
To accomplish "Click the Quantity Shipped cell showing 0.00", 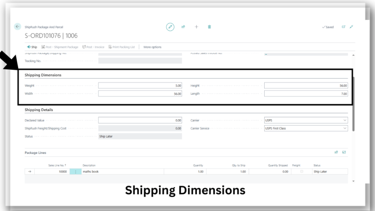I will click(x=270, y=171).
